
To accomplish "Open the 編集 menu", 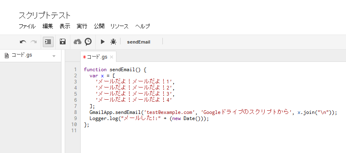I will [48, 26].
